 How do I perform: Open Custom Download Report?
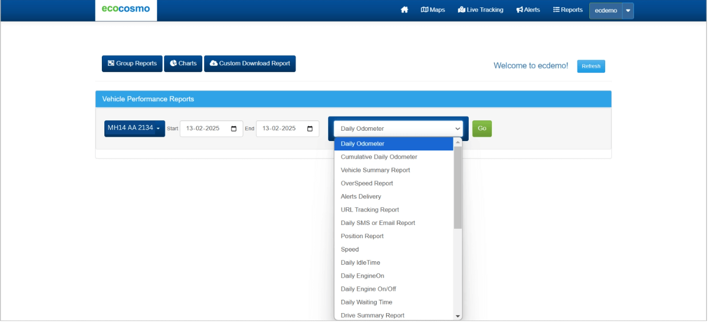click(250, 64)
